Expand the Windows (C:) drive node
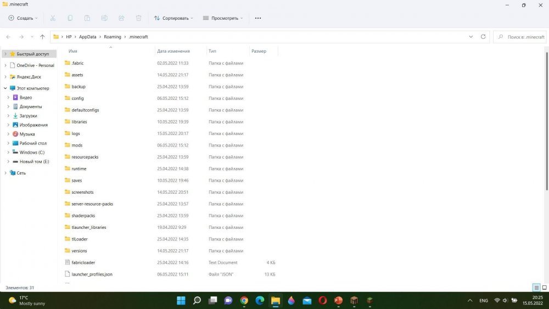 8,152
